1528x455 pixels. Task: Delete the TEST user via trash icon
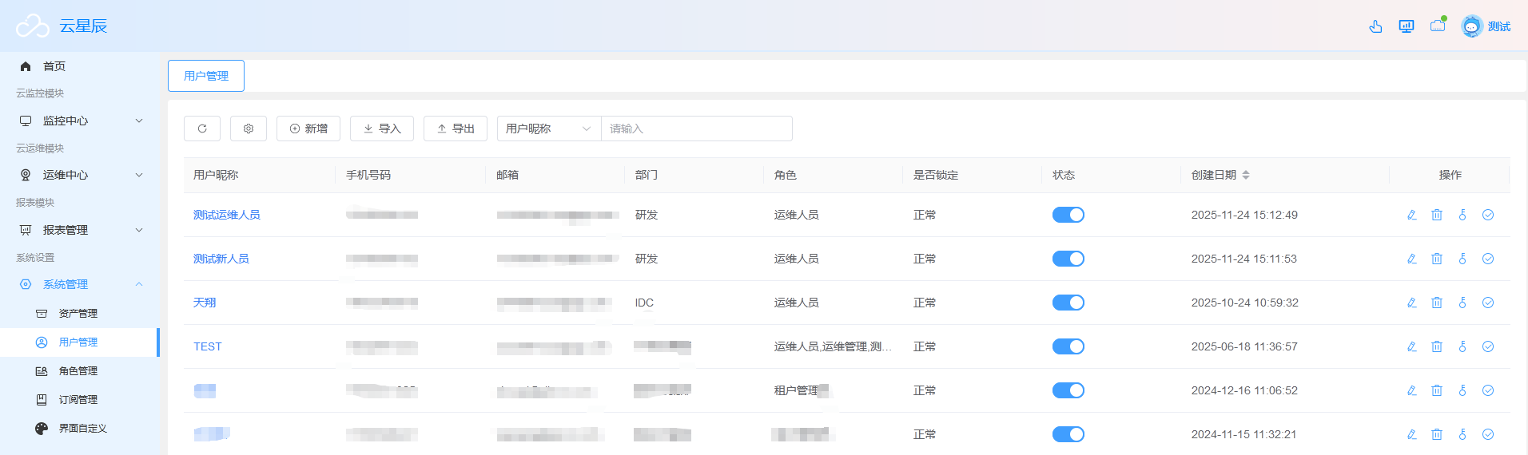(1437, 346)
